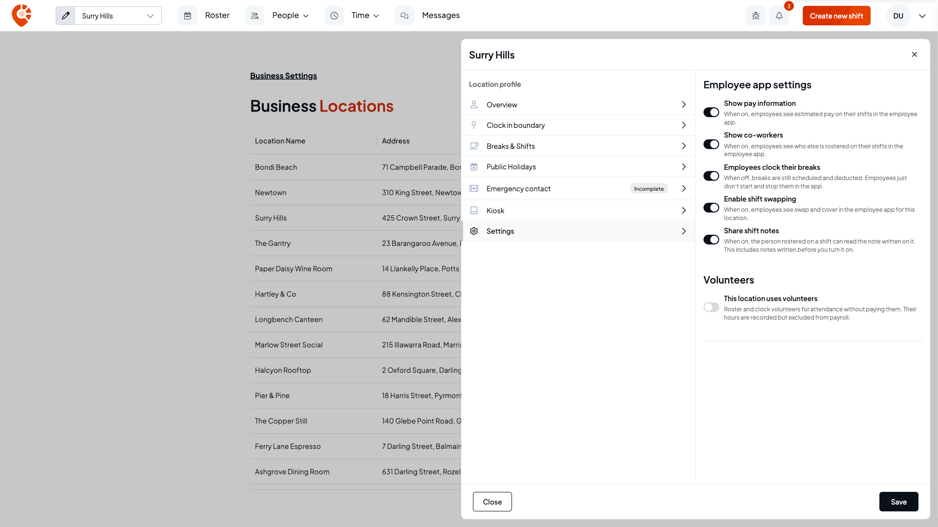Select Marlow Street Social row
Screen dimensions: 938x527
tap(356, 345)
